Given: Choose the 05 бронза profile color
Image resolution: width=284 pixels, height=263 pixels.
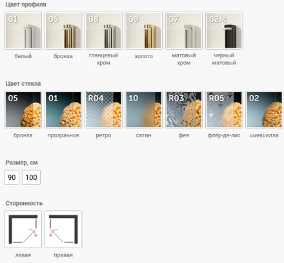Looking at the screenshot, I should [63, 30].
